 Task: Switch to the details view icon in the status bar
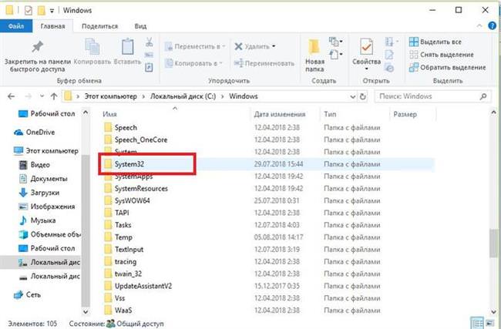tap(477, 323)
